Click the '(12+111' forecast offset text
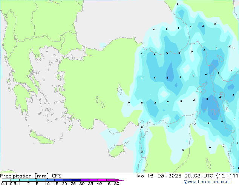Viewport: 239px width, 185px height. 227,176
